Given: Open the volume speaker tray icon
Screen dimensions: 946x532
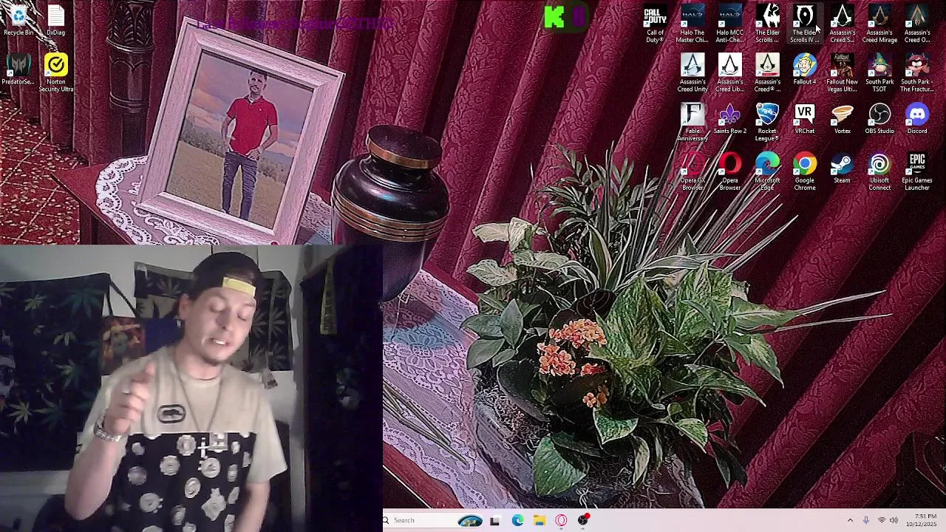Looking at the screenshot, I should (x=894, y=520).
